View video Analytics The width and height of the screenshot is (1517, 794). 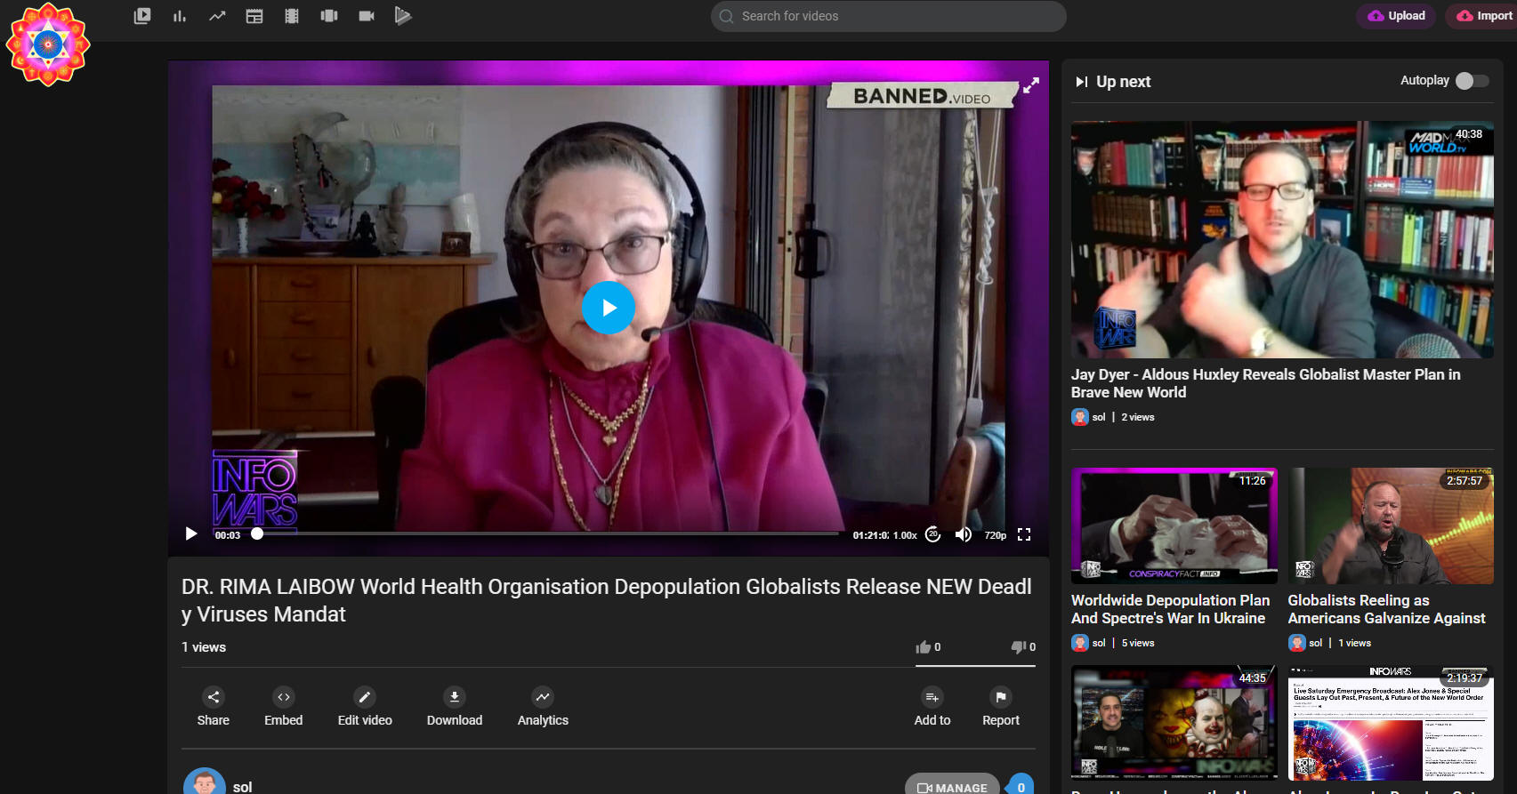pyautogui.click(x=543, y=707)
